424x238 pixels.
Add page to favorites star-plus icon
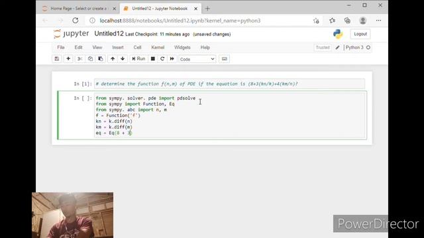pos(316,20)
